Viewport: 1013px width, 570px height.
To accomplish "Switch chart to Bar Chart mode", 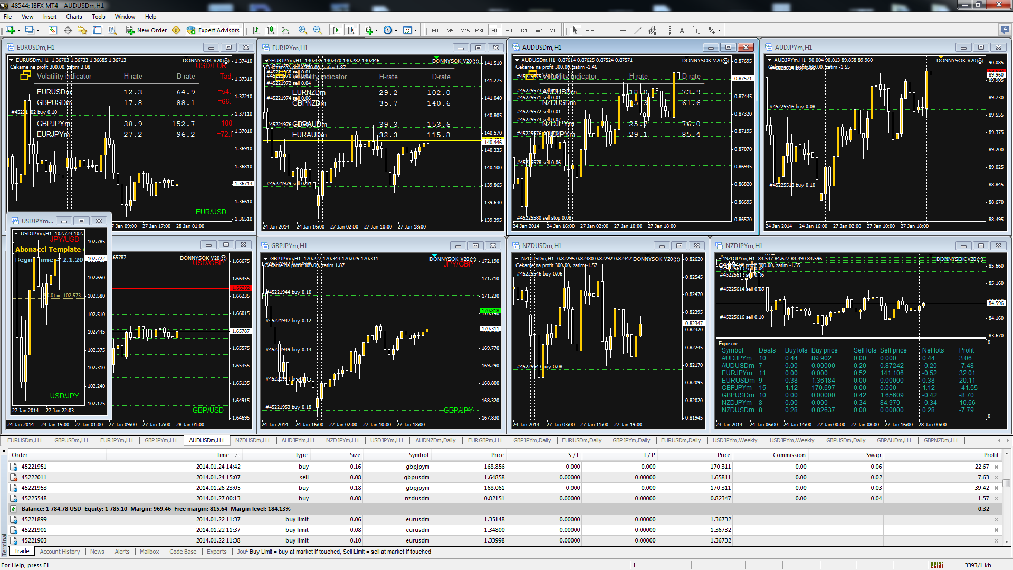I will 256,30.
